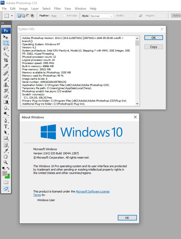Viewport: 181px width, 239px height.
Task: Select the History Brush tool
Action: 6,91
